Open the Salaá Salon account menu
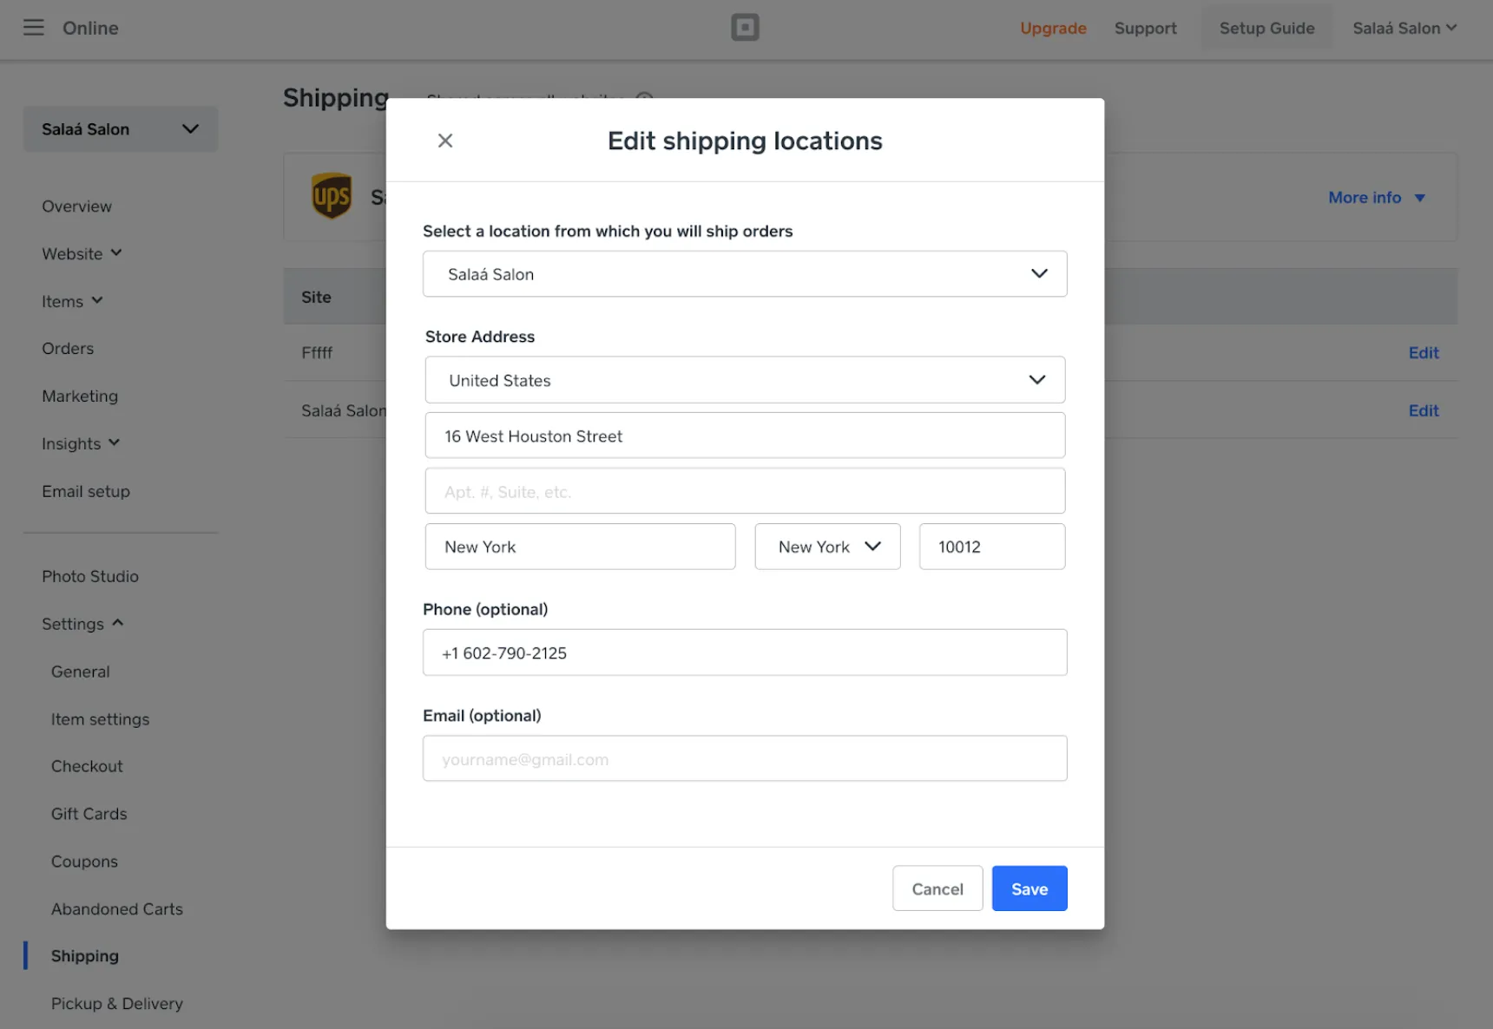Screen dimensions: 1493x1029 pyautogui.click(x=1404, y=27)
